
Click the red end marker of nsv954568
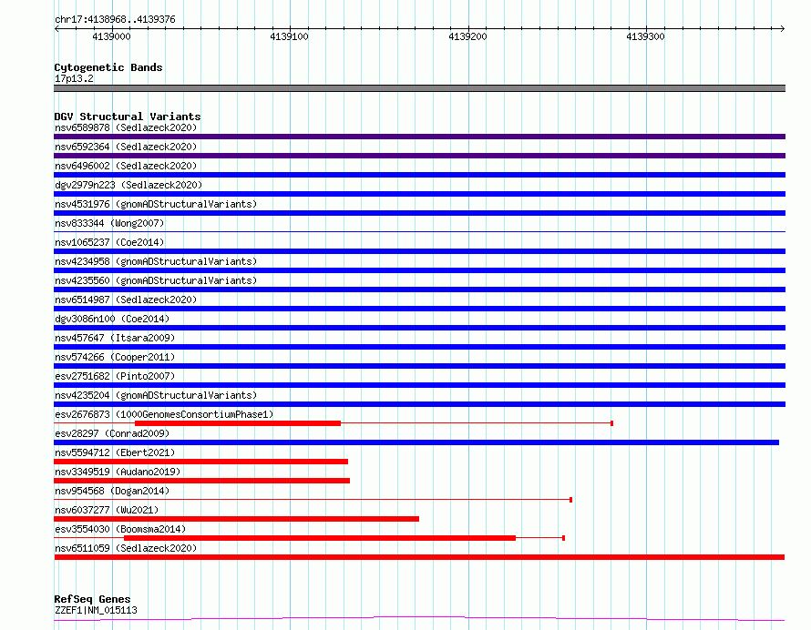pyautogui.click(x=570, y=500)
